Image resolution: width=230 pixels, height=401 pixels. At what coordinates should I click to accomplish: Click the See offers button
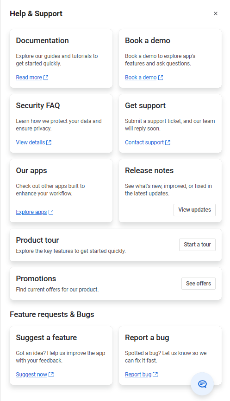(x=199, y=284)
